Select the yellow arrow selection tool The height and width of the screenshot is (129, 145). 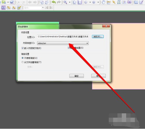[x=114, y=2]
